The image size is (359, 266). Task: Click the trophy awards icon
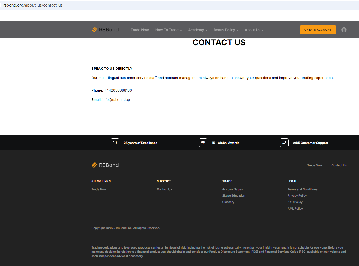[x=203, y=143]
